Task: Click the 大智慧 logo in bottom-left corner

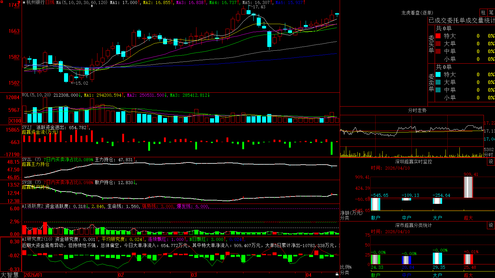Action: click(10, 275)
